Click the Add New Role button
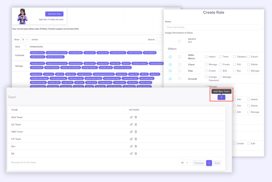 click(54, 14)
